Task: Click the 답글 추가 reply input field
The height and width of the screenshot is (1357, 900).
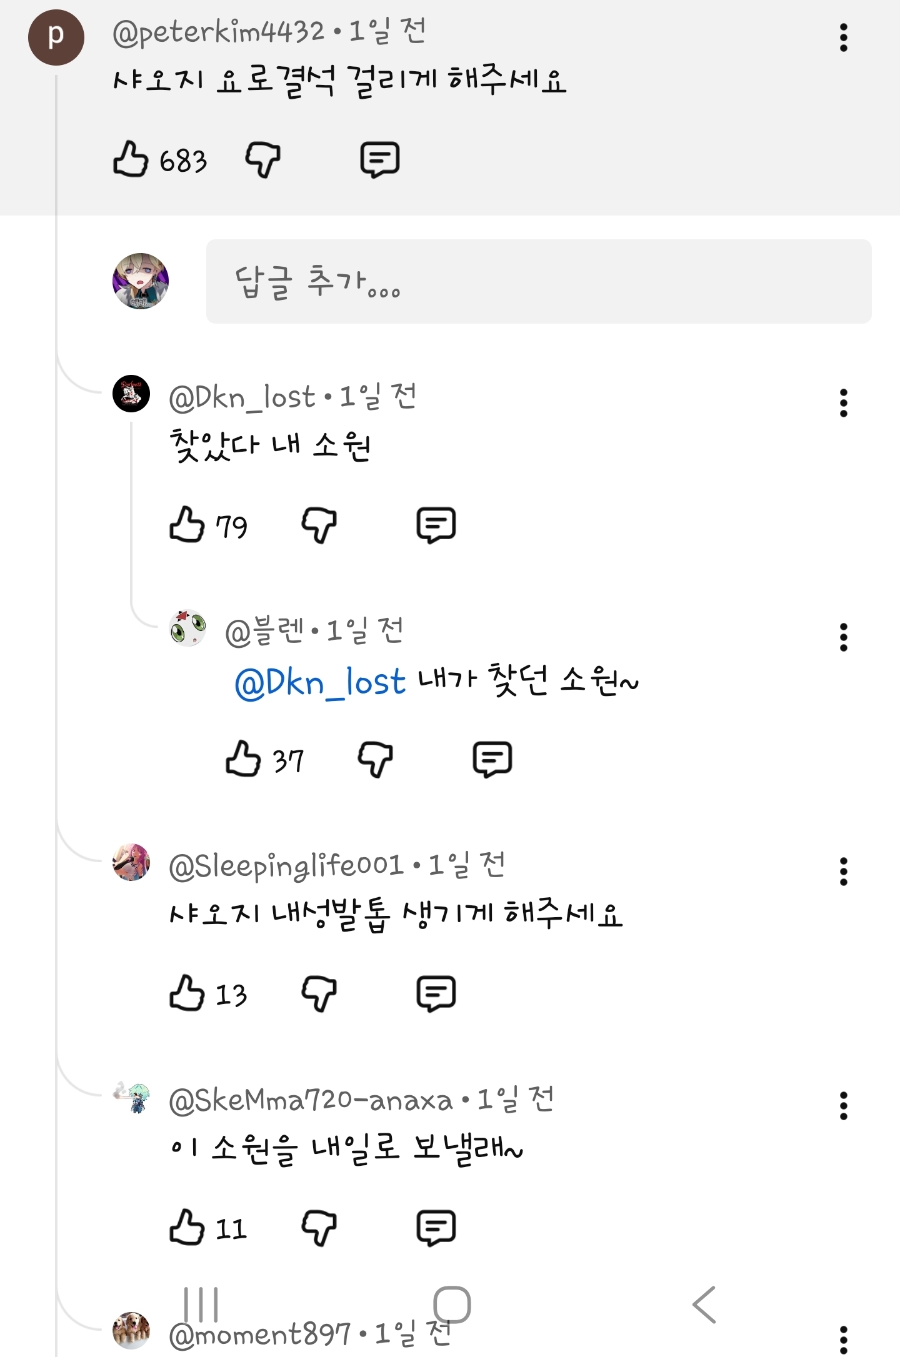Action: tap(538, 281)
